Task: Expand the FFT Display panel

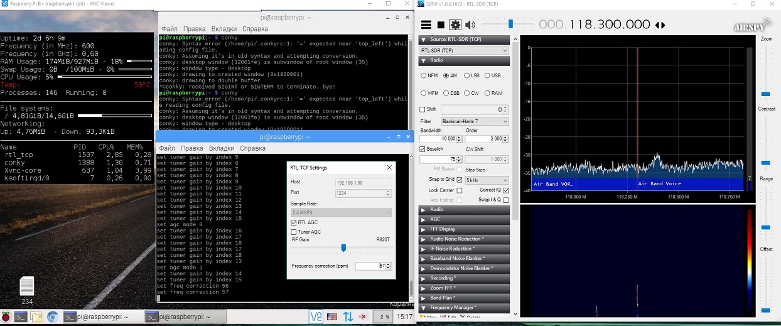Action: (464, 229)
